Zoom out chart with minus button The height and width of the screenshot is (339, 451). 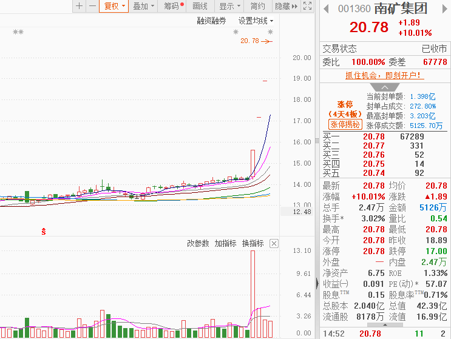point(92,5)
